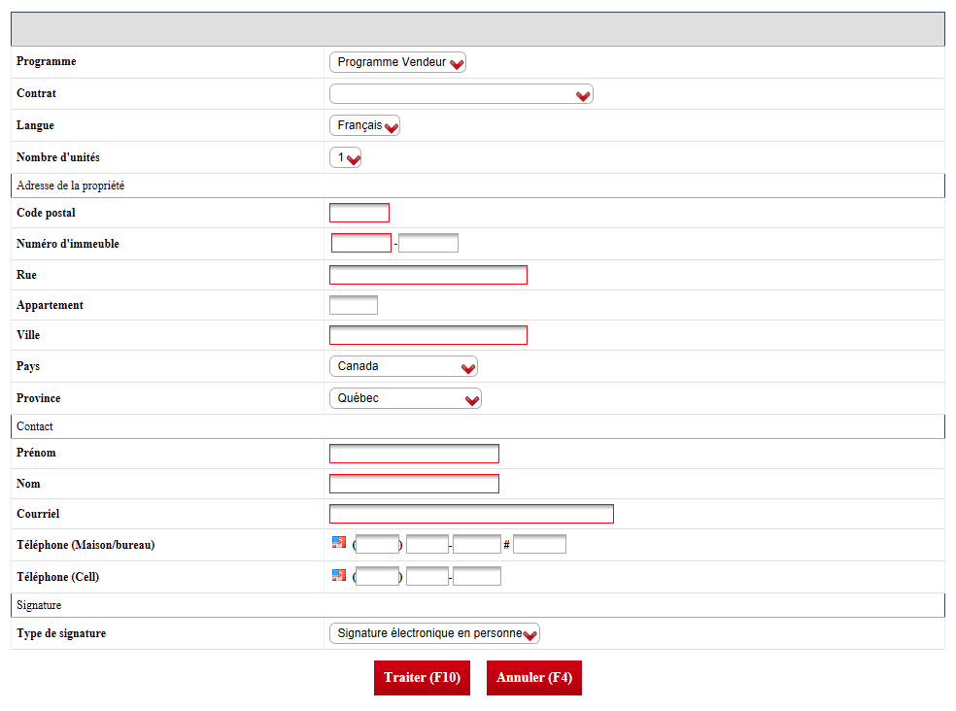This screenshot has width=956, height=711.
Task: Focus the Code postal input field
Action: coord(359,213)
